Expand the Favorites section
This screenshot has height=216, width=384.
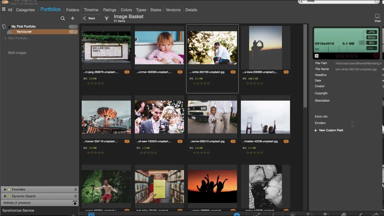[x=5, y=190]
